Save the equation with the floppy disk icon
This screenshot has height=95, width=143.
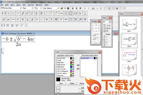[x=68, y=8]
